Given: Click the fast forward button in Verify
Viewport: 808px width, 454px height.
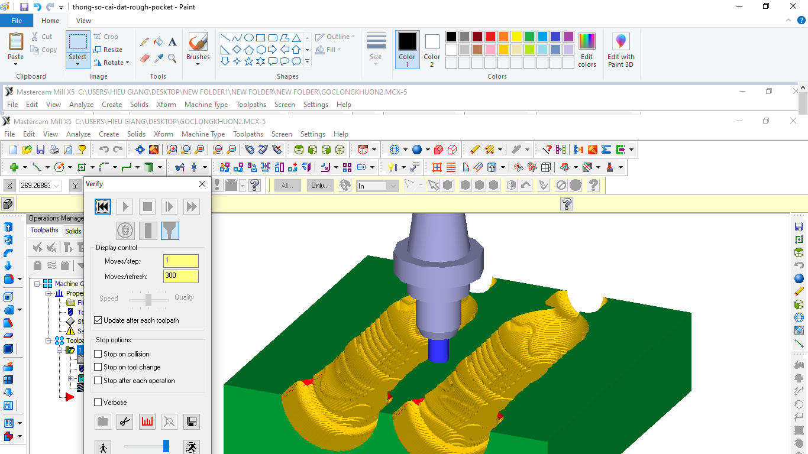Looking at the screenshot, I should 191,206.
